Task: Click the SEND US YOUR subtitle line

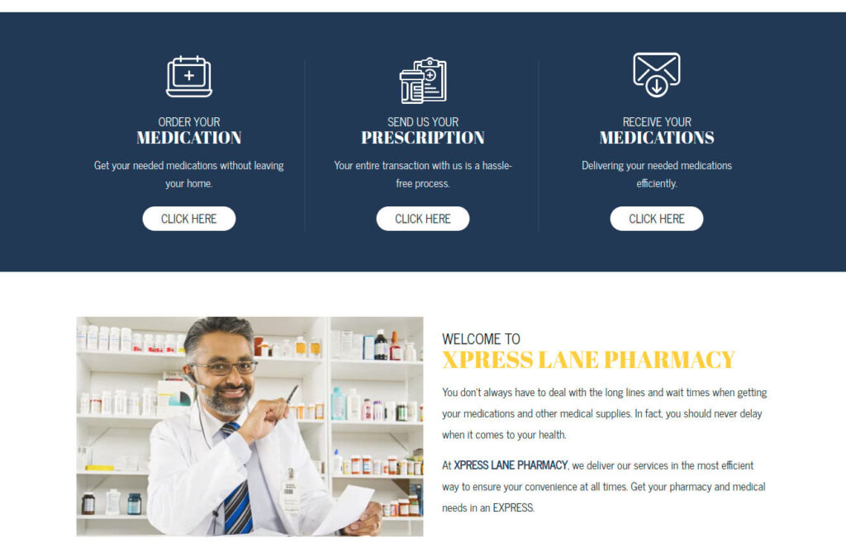Action: (423, 122)
